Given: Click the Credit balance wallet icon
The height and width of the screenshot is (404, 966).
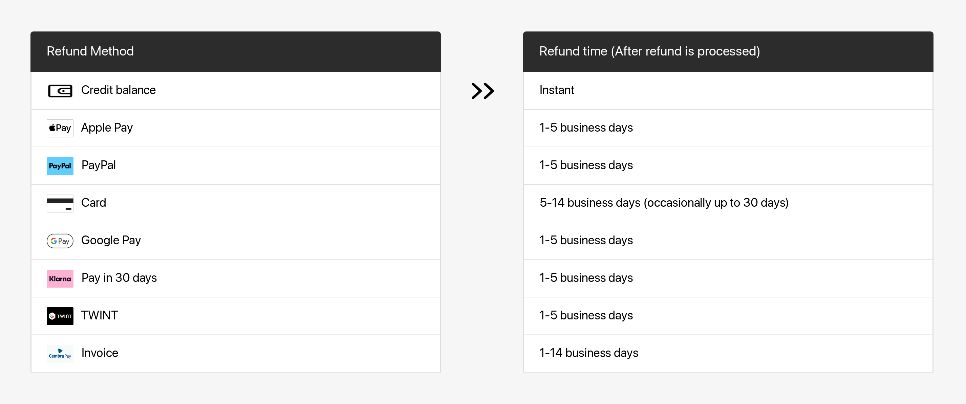Looking at the screenshot, I should [x=60, y=91].
